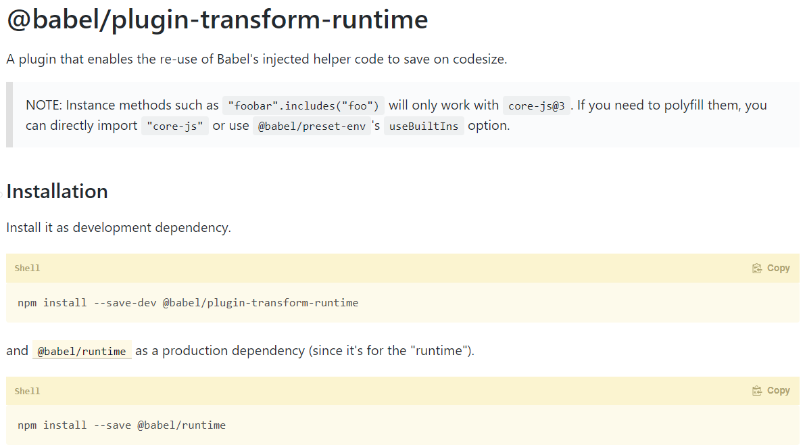Click the clipboard icon in the first Shell block
This screenshot has width=805, height=447.
pyautogui.click(x=757, y=268)
